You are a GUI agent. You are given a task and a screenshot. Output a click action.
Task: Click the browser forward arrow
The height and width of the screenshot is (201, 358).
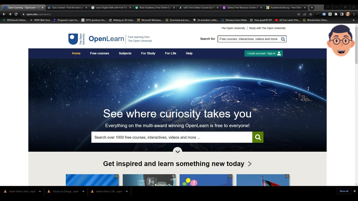click(x=10, y=14)
